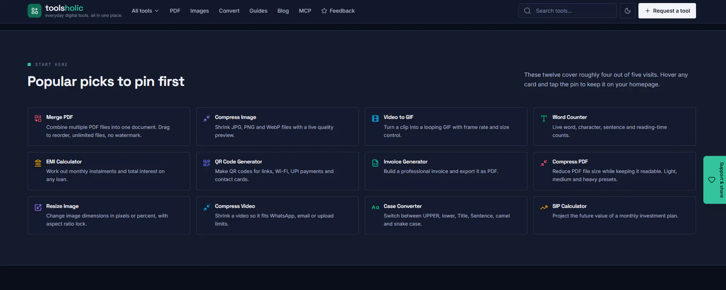The height and width of the screenshot is (290, 726).
Task: Click the star icon beside Feedback
Action: 324,11
